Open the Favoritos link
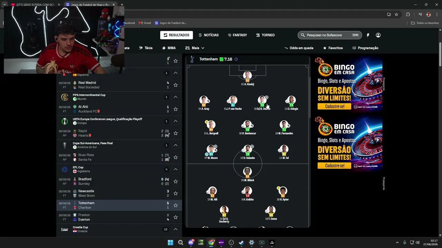Viewport: 442px width, 248px height. point(333,48)
